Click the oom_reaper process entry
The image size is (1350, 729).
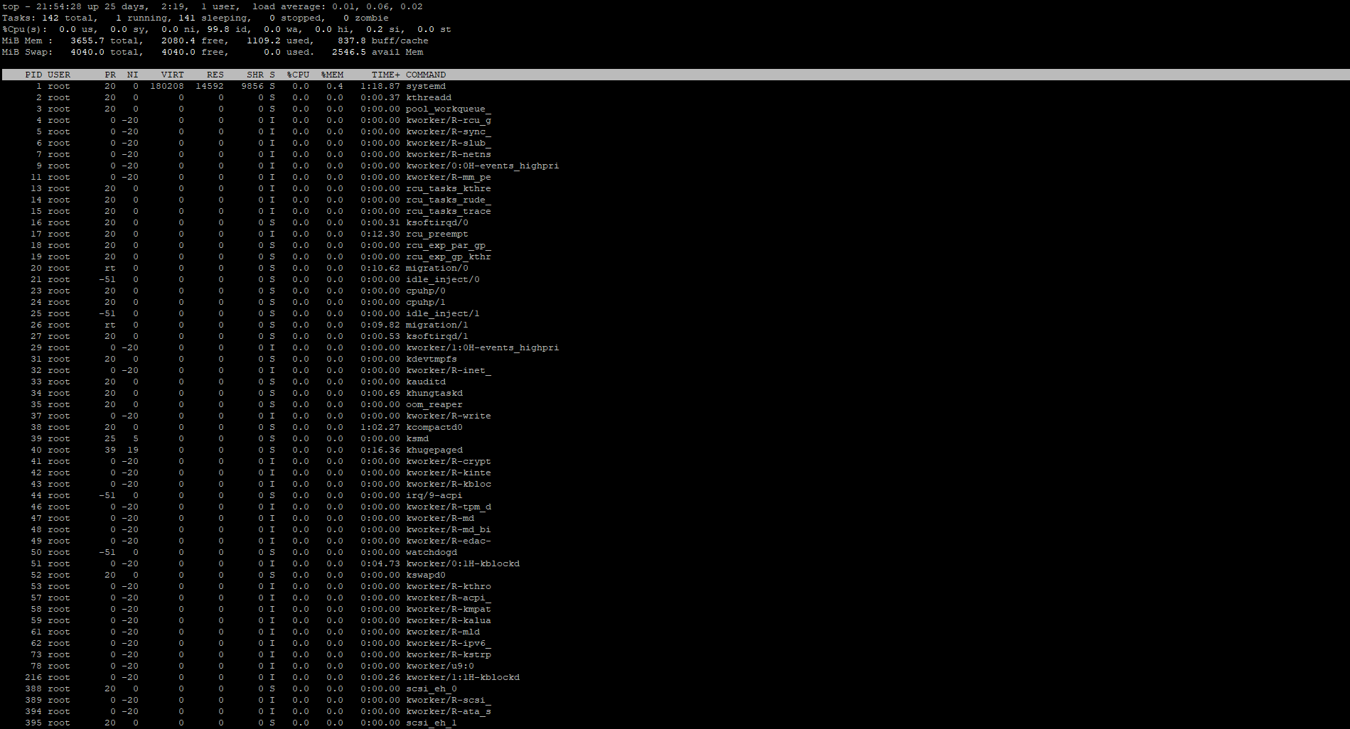point(434,404)
